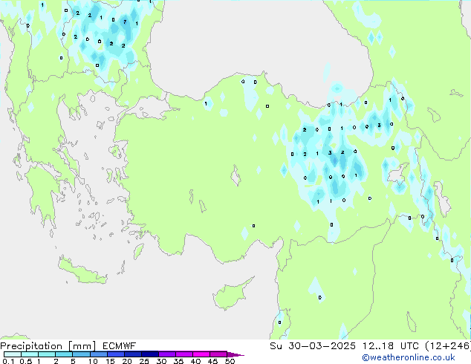Click the 0.5–1 mm legend color box
471x364 pixels.
[30, 354]
